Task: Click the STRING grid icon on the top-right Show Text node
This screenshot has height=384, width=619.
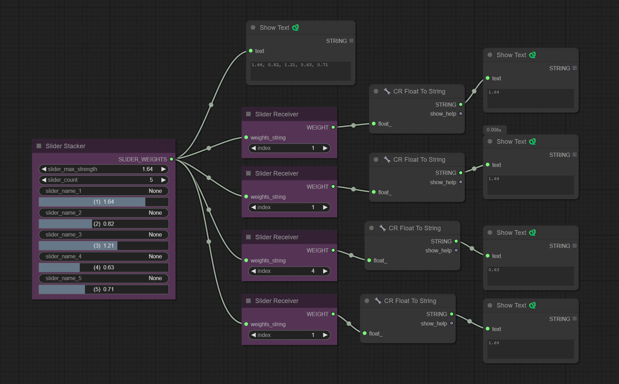Action: pyautogui.click(x=575, y=68)
